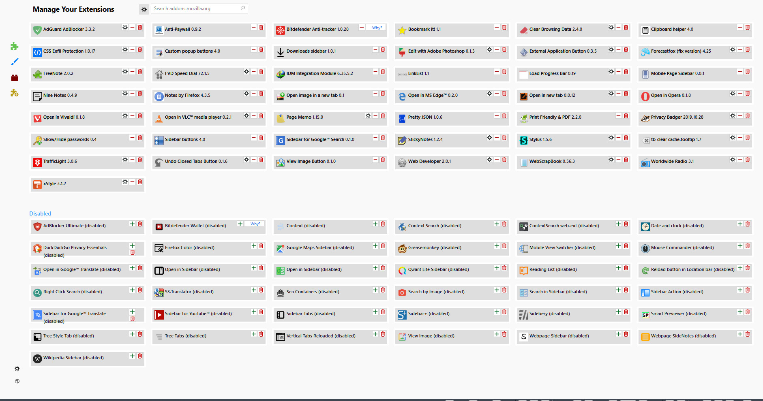
Task: Open options for Forecastfox
Action: (x=733, y=49)
